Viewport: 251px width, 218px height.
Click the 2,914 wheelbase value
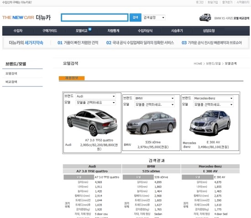(98, 196)
